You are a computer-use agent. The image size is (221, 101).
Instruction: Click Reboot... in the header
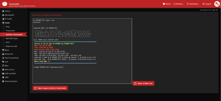(179, 4)
